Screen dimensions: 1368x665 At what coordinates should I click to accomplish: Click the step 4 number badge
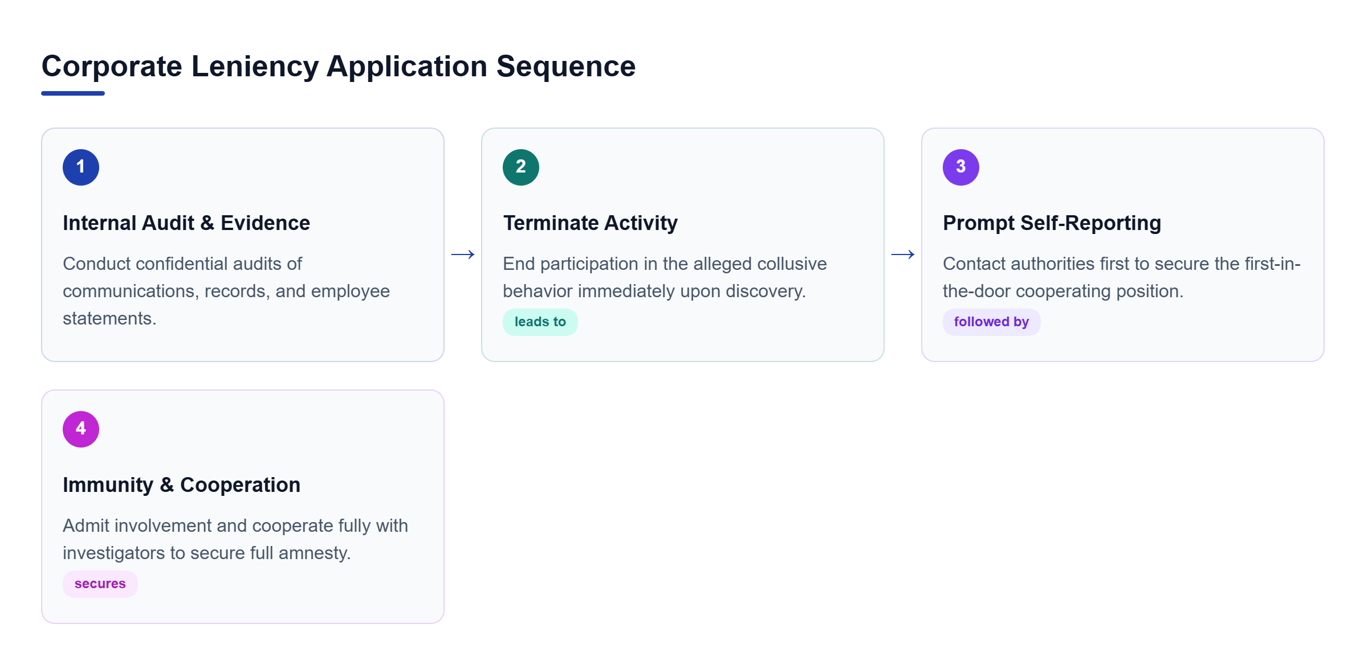click(81, 429)
